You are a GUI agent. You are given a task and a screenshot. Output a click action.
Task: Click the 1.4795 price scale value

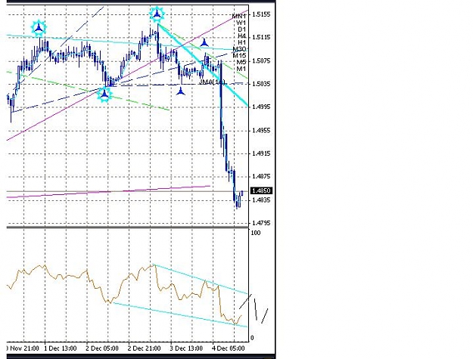pyautogui.click(x=261, y=223)
